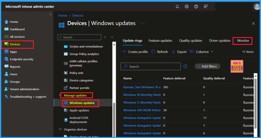
Task: Collapse the Organize devices section
Action: click(60, 129)
